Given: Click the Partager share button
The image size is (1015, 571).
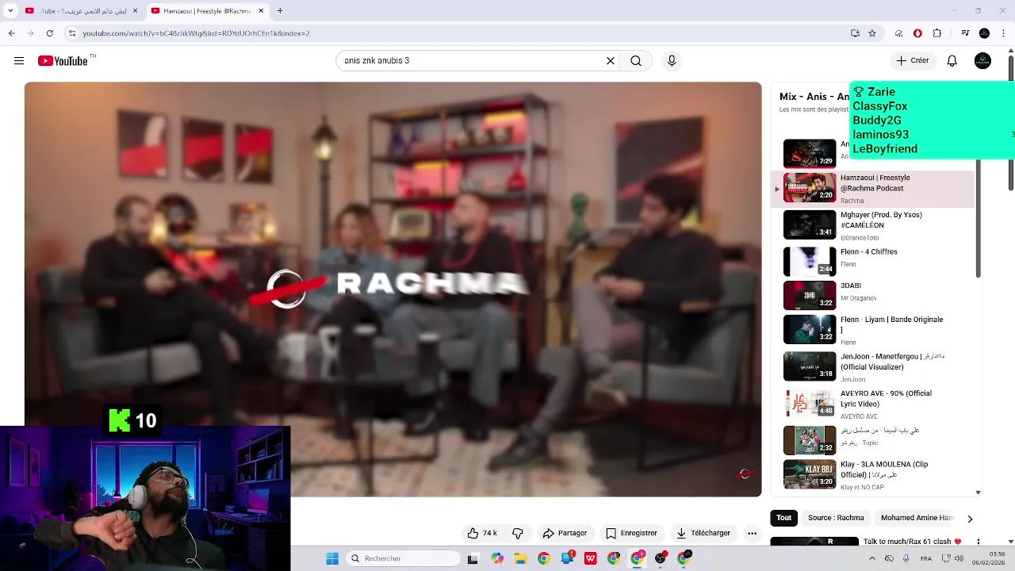Looking at the screenshot, I should pos(565,533).
